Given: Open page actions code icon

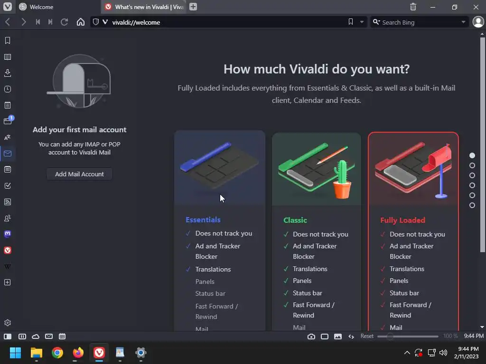Looking at the screenshot, I should [351, 337].
